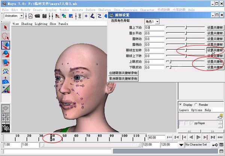Go to end of playback range

click(x=220, y=137)
